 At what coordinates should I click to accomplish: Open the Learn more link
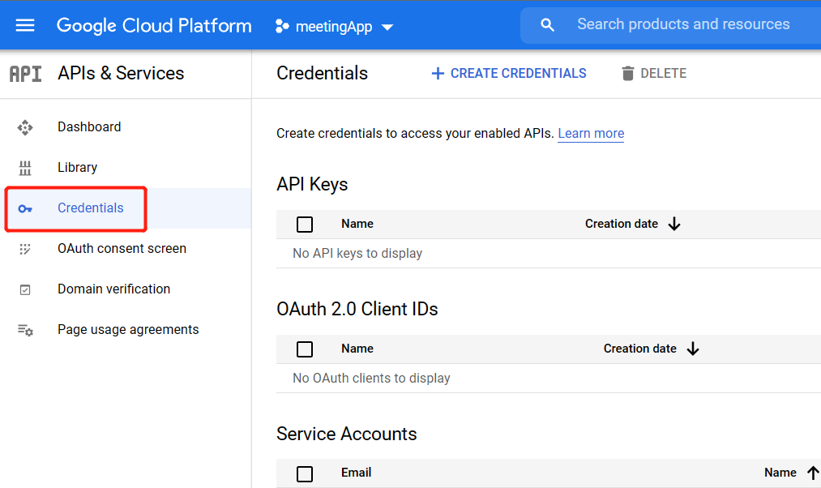pyautogui.click(x=591, y=134)
